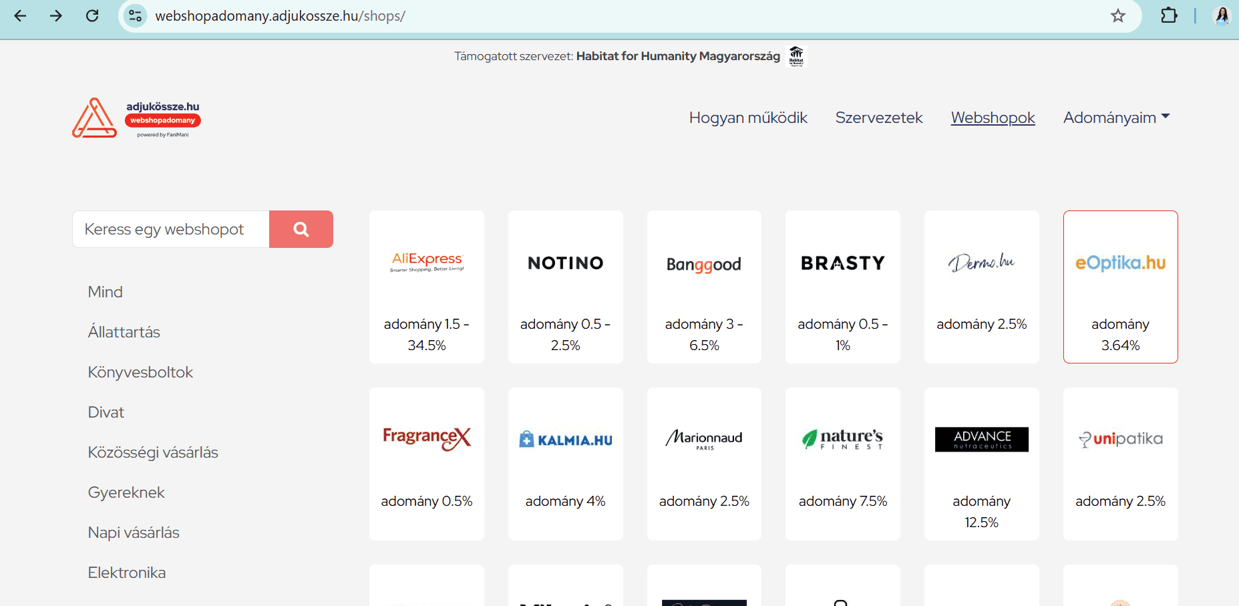Select the Könyvesboltok category filter
Image resolution: width=1239 pixels, height=606 pixels.
[x=140, y=372]
